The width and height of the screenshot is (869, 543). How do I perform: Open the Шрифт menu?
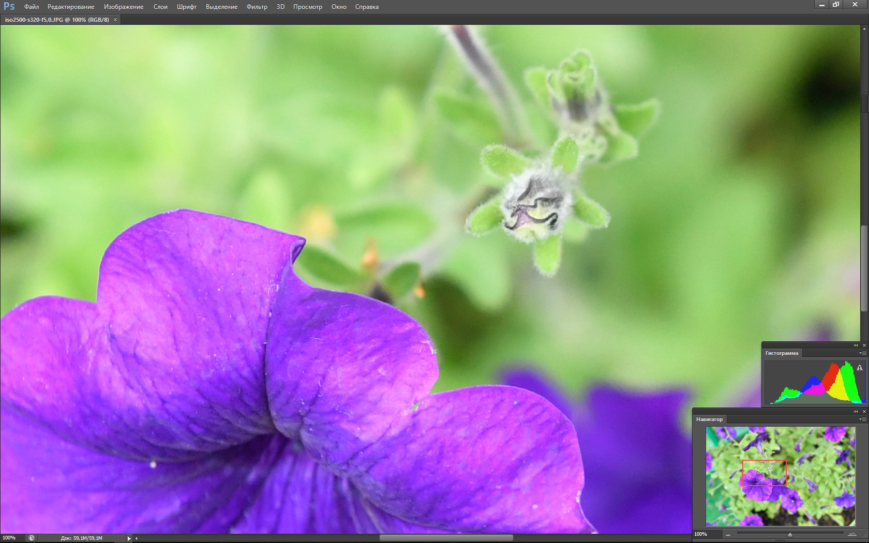pos(187,7)
